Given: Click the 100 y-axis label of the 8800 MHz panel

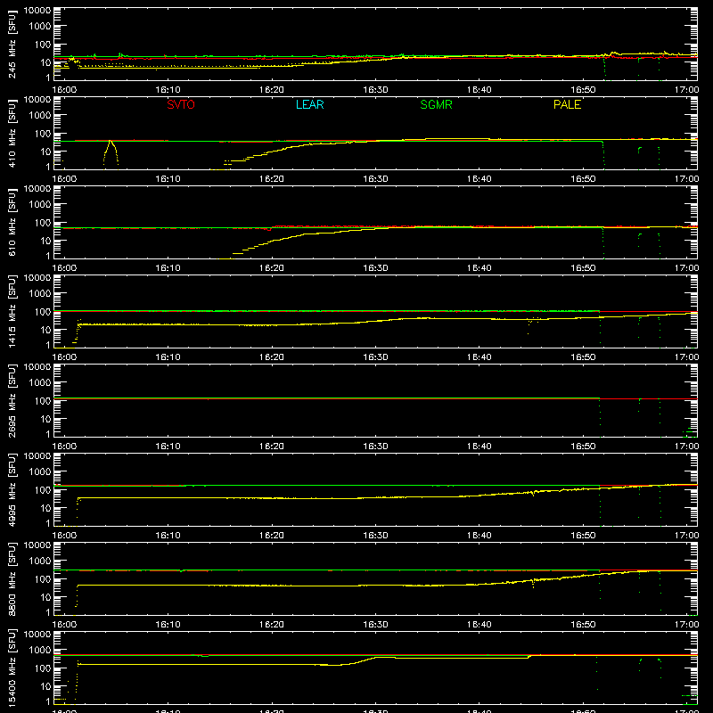Looking at the screenshot, I should [x=42, y=579].
